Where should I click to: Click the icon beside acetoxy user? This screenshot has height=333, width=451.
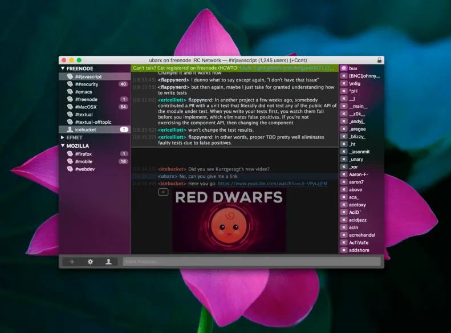click(x=344, y=205)
